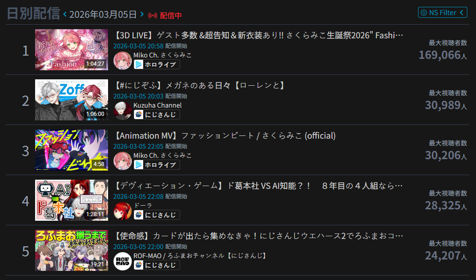This screenshot has width=476, height=280.
Task: Select にじさんじ tag under Kuzuha Channel
Action: pos(157,114)
